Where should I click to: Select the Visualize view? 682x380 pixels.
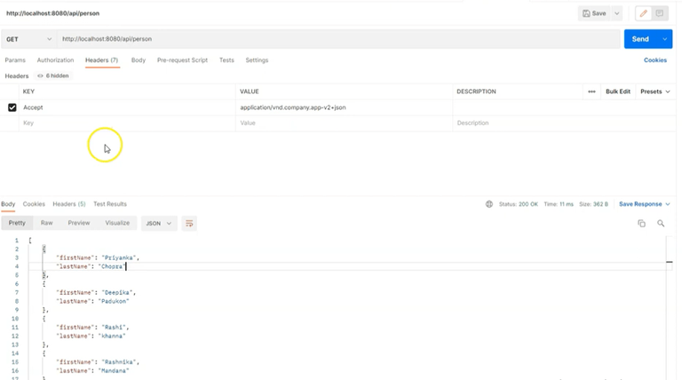point(117,223)
